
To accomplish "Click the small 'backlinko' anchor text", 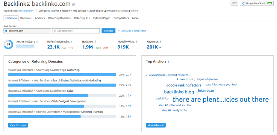I will 162,98.
